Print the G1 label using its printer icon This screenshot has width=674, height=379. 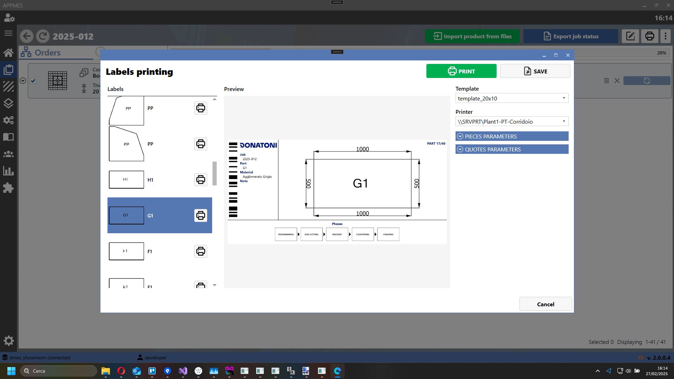click(201, 215)
